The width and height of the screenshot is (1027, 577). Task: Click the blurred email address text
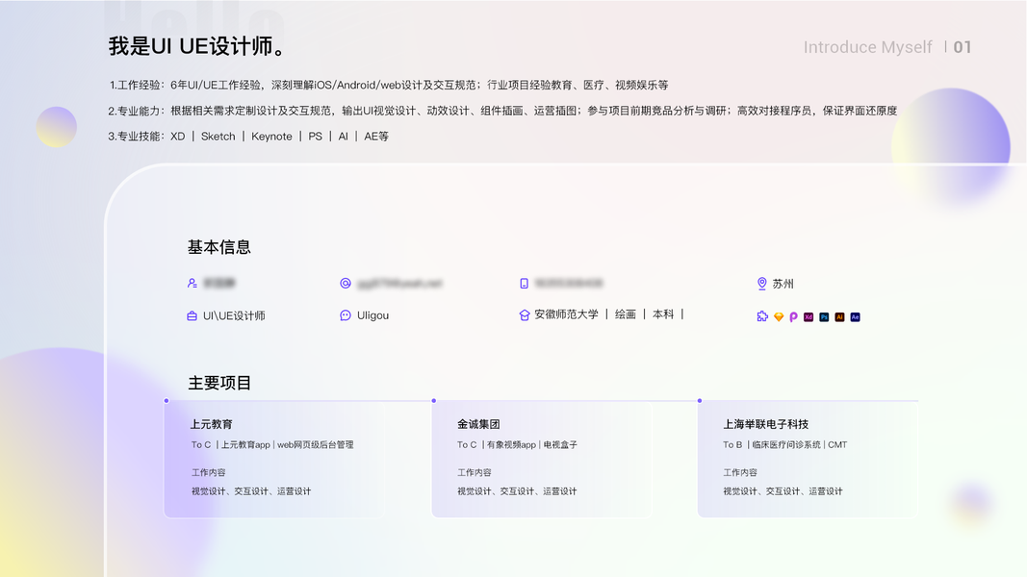pyautogui.click(x=399, y=284)
